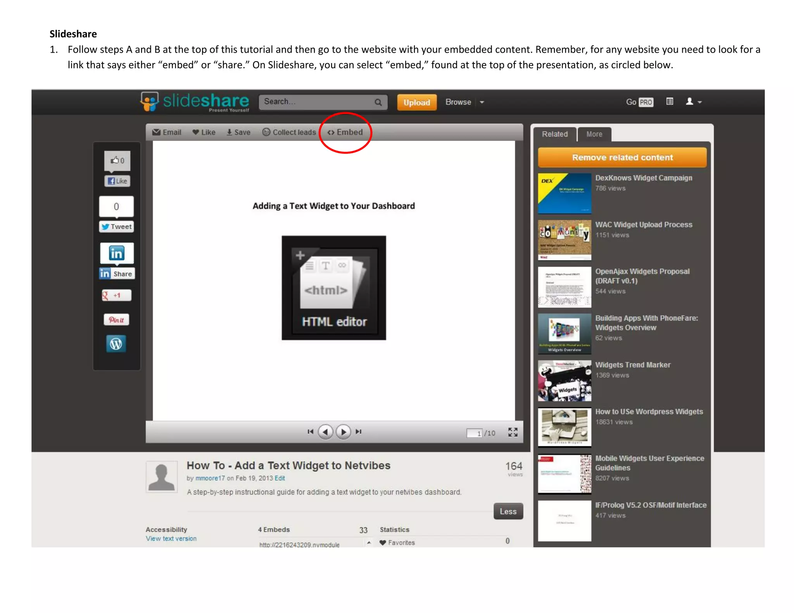Open Mobile Widgets User Experience Guidelines
Viewport: 794px width, 613px height.
coord(650,463)
